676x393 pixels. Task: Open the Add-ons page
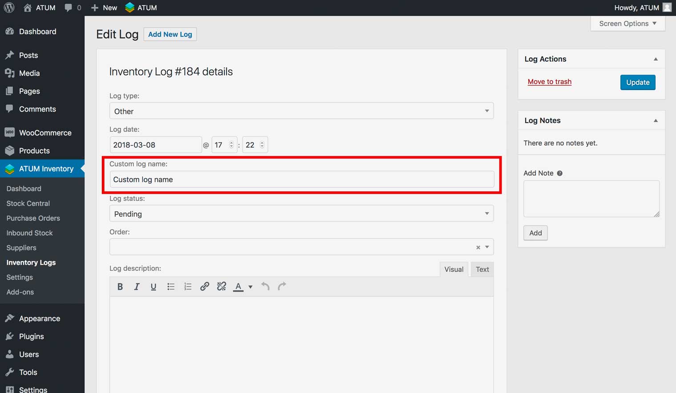[x=20, y=292]
